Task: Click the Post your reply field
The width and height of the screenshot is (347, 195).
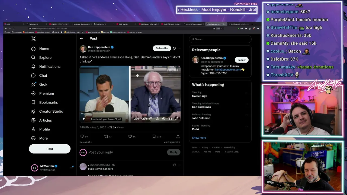Action: (x=126, y=152)
